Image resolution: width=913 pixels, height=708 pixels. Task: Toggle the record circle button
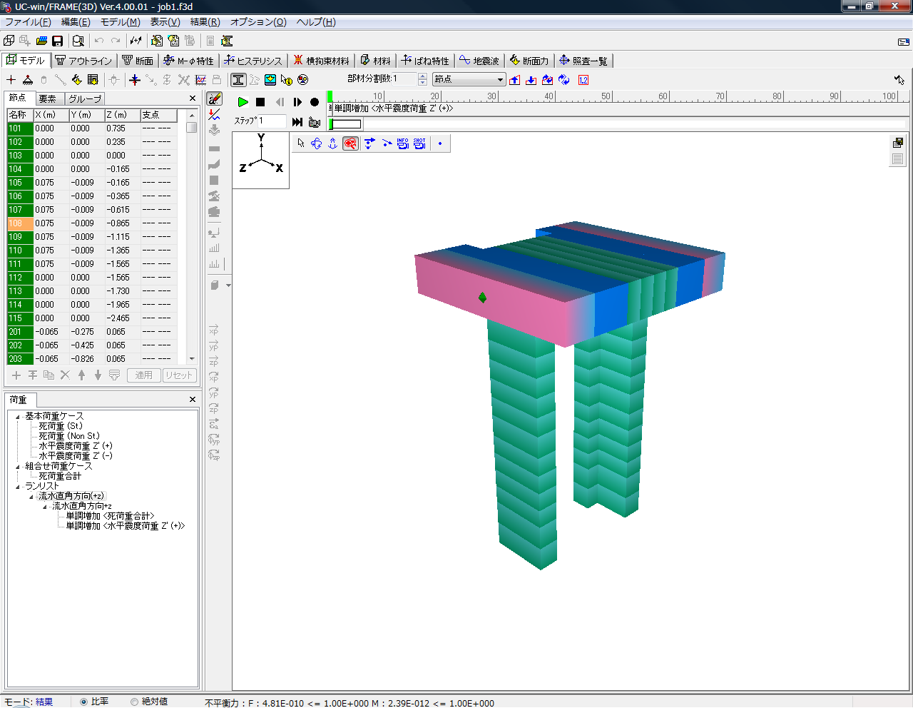click(x=315, y=102)
